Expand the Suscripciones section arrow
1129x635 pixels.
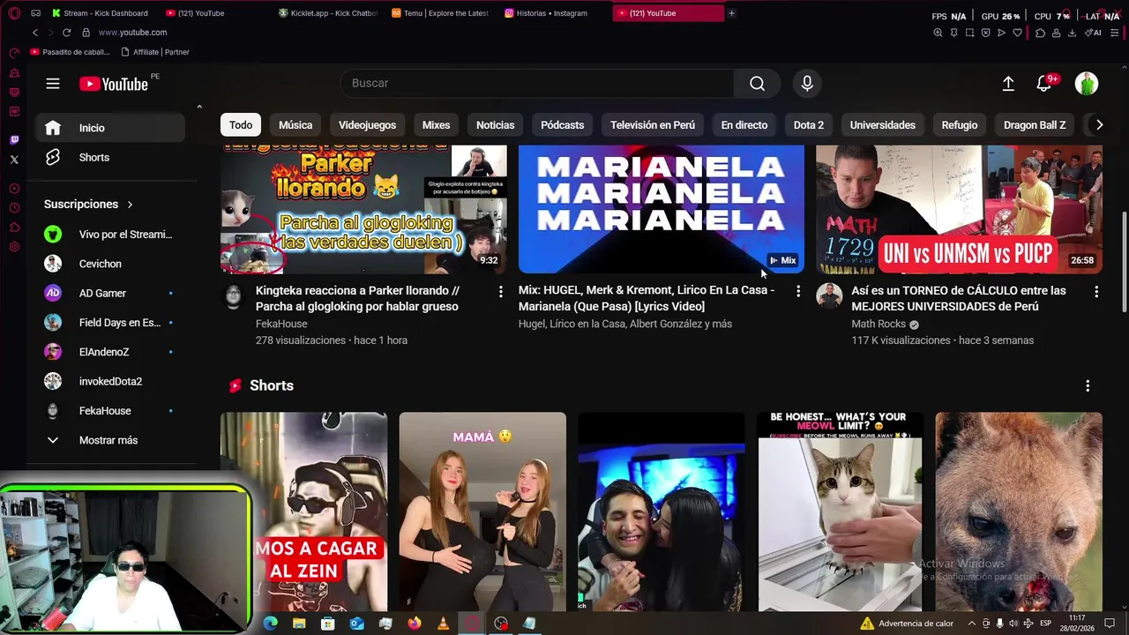[130, 205]
